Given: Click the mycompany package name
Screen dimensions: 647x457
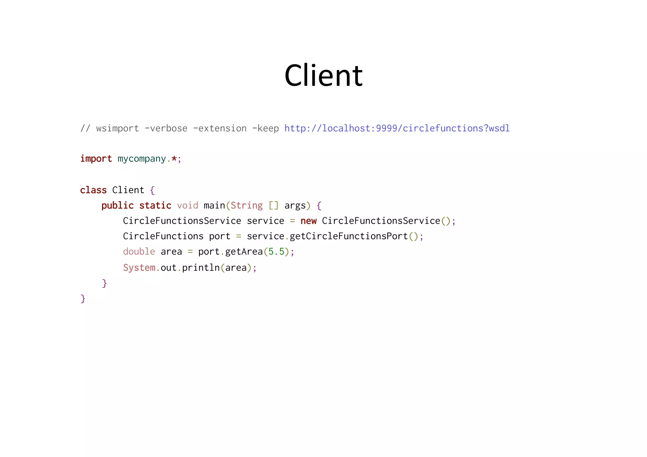Looking at the screenshot, I should (x=141, y=159).
